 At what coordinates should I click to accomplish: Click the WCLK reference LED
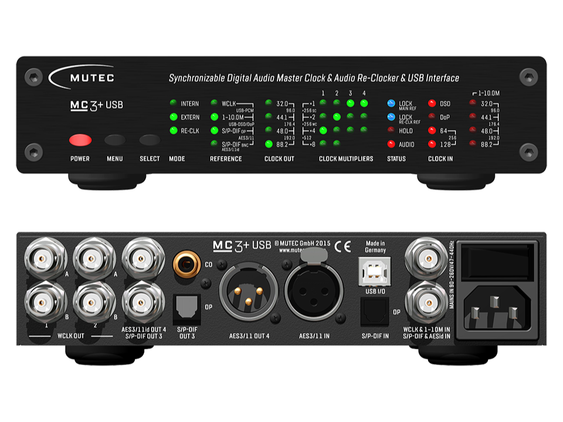(215, 103)
